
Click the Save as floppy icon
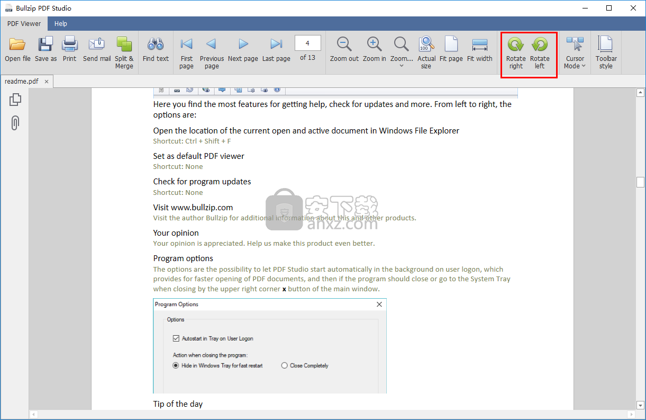coord(46,44)
